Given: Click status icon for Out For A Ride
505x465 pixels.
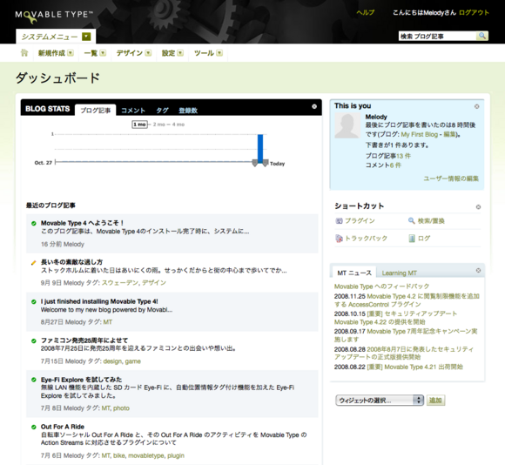Looking at the screenshot, I should coord(33,427).
